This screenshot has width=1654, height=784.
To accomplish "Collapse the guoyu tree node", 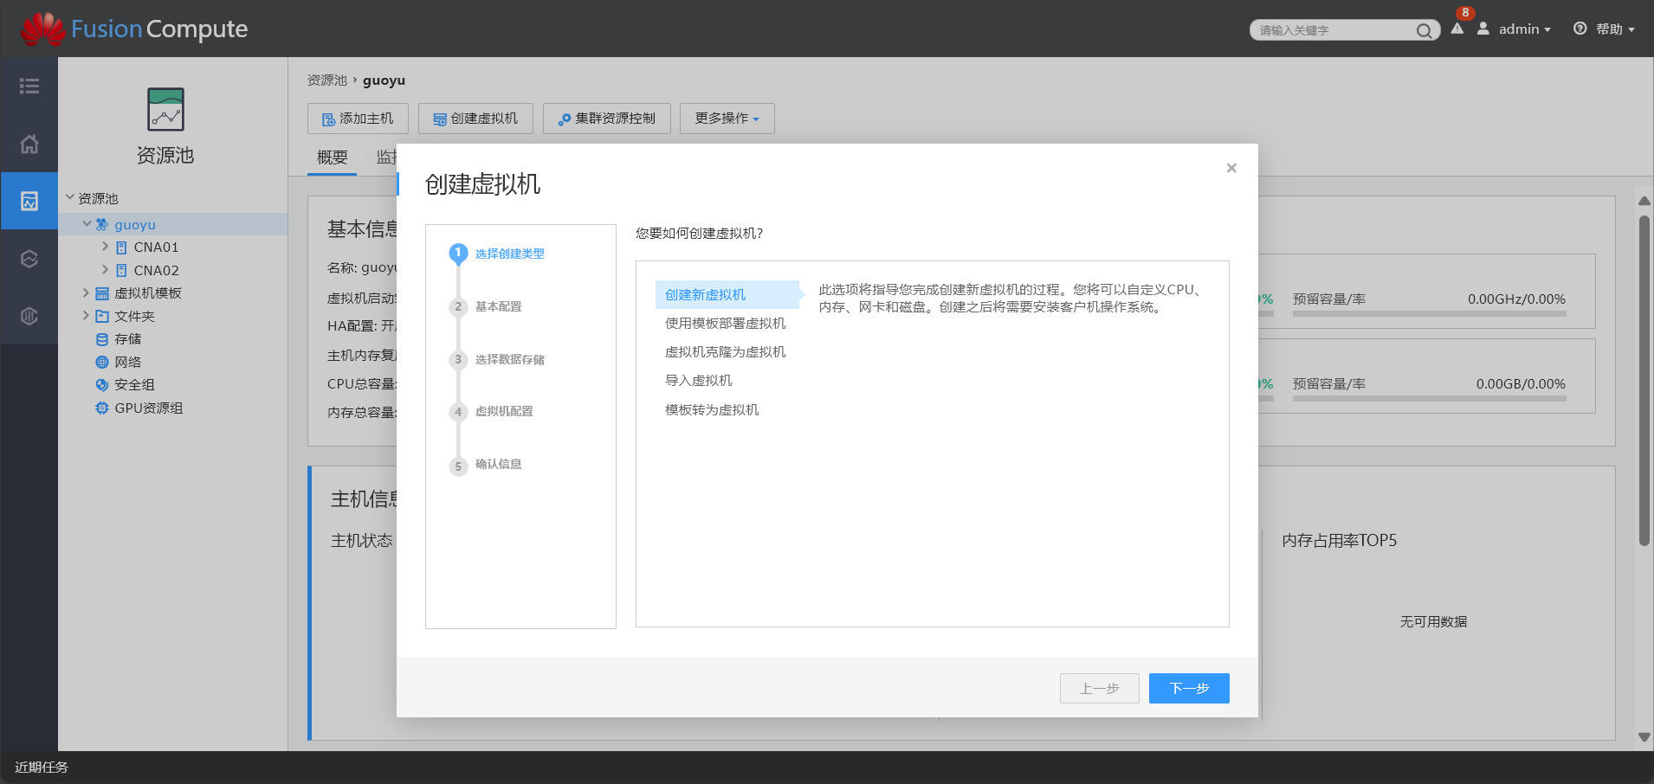I will [87, 223].
